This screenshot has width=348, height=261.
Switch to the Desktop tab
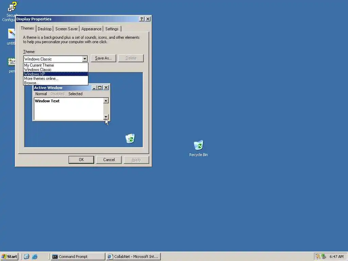tap(45, 29)
